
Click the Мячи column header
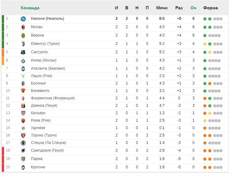point(162,8)
